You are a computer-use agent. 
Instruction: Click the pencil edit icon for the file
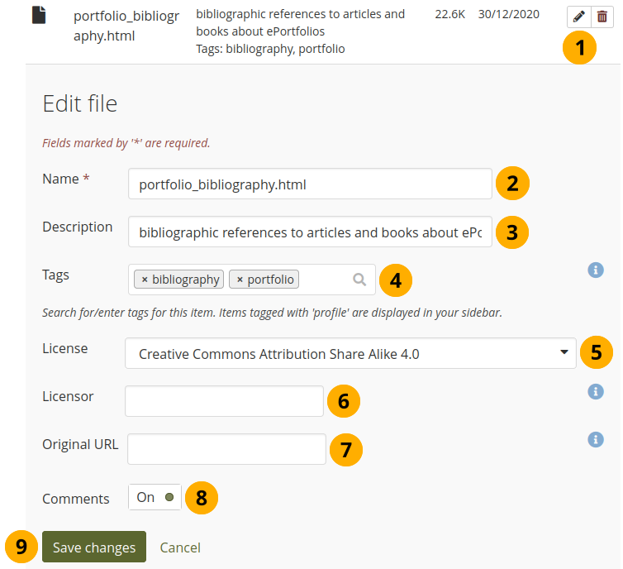[x=579, y=17]
